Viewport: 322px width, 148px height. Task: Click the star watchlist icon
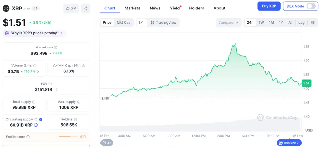(68, 9)
